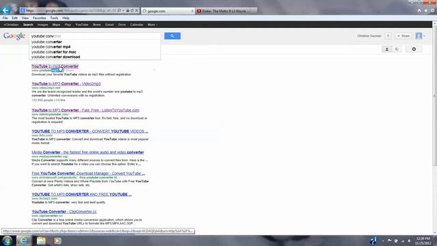The height and width of the screenshot is (246, 437).
Task: Click the + Share button
Action: [404, 36]
